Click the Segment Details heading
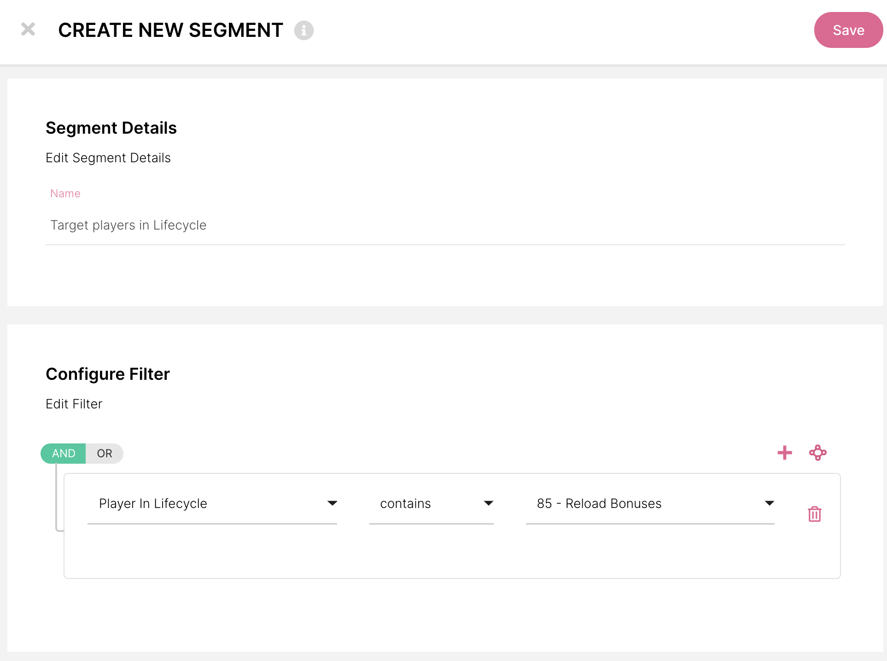This screenshot has width=887, height=661. coord(111,128)
